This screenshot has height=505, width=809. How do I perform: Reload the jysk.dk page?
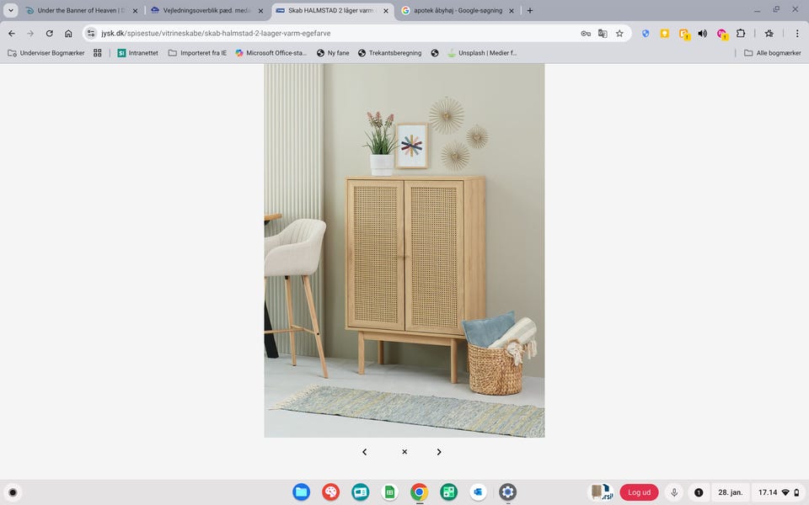pos(50,34)
